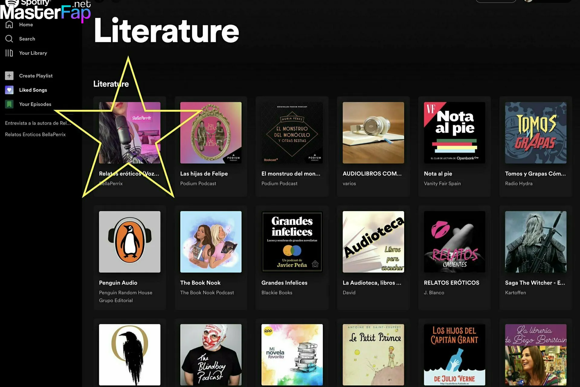The height and width of the screenshot is (387, 580).
Task: Click the Las hijas de Felipe title
Action: (x=204, y=174)
